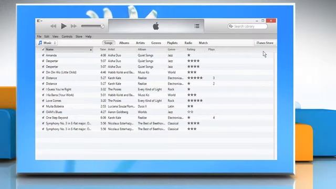Select the song Muita Bobeira
Image resolution: width=336 pixels, height=189 pixels.
[55, 107]
